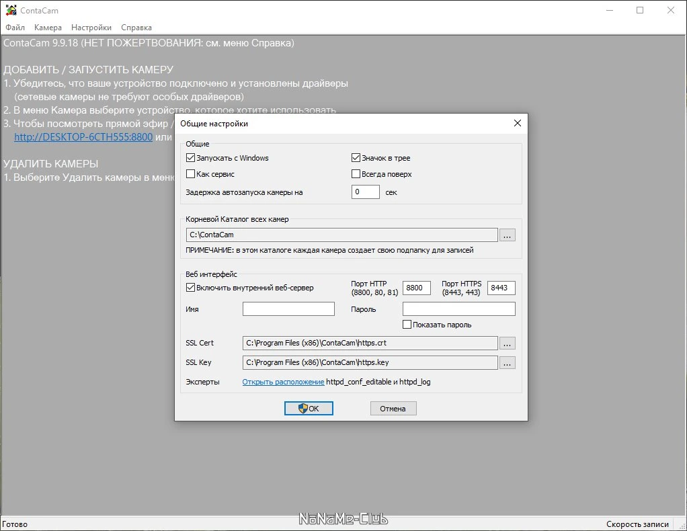Click the Скорость записи status text
Screen dimensions: 687x531
pyautogui.click(x=637, y=524)
